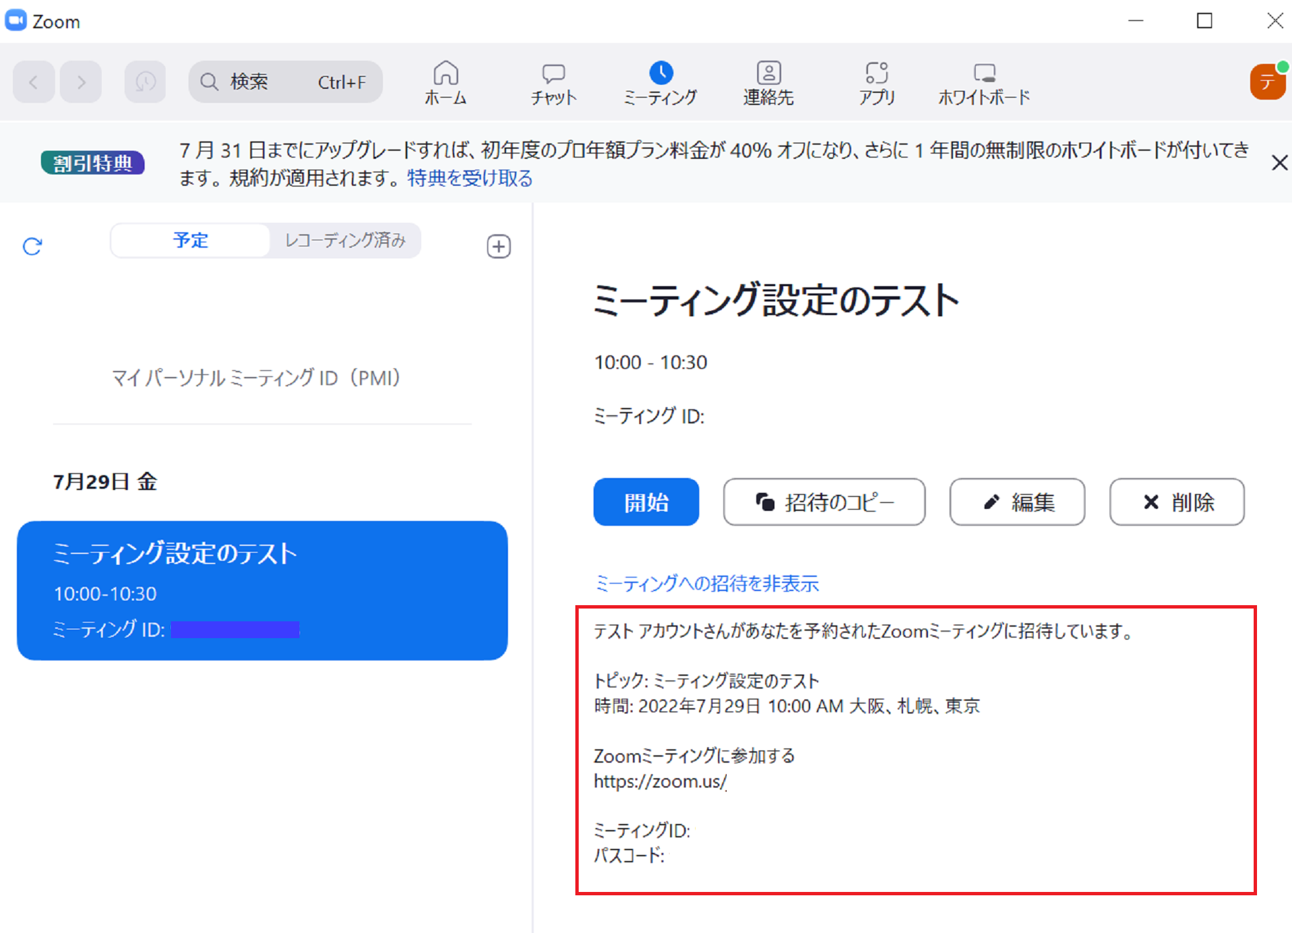Switch to the レコーディング済み tab
This screenshot has height=933, width=1292.
click(x=345, y=240)
